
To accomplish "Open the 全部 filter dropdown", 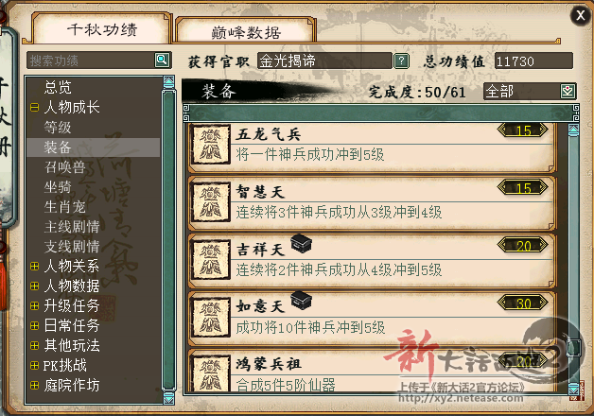I will click(x=568, y=91).
